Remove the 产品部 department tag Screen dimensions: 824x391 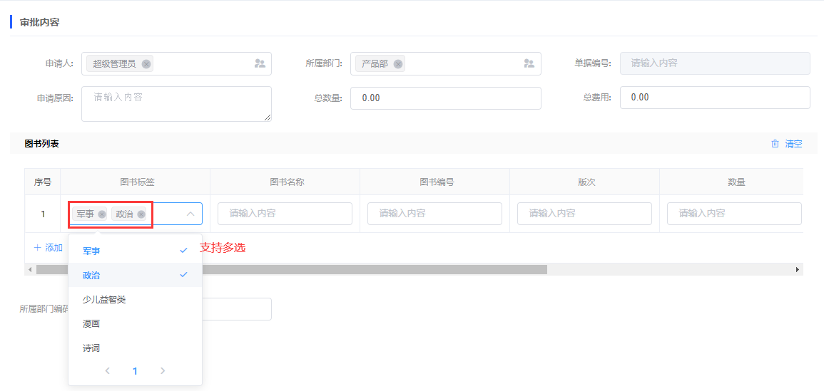pos(398,64)
